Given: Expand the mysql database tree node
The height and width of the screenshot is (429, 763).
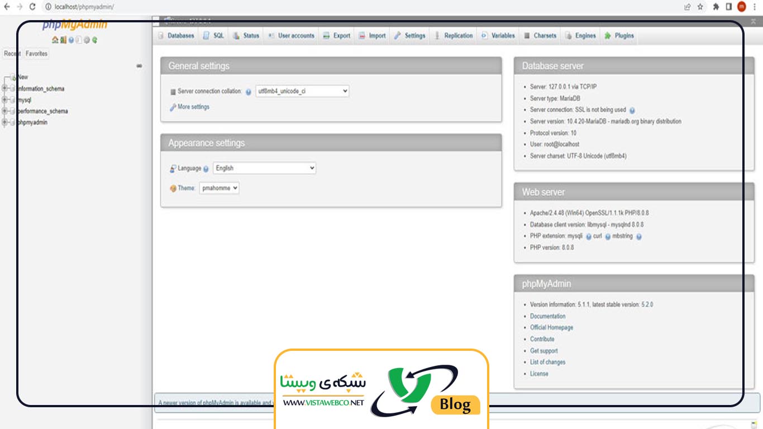Looking at the screenshot, I should 4,100.
